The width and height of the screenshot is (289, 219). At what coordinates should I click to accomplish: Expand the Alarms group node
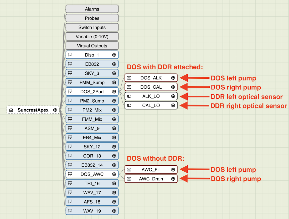pyautogui.click(x=92, y=9)
